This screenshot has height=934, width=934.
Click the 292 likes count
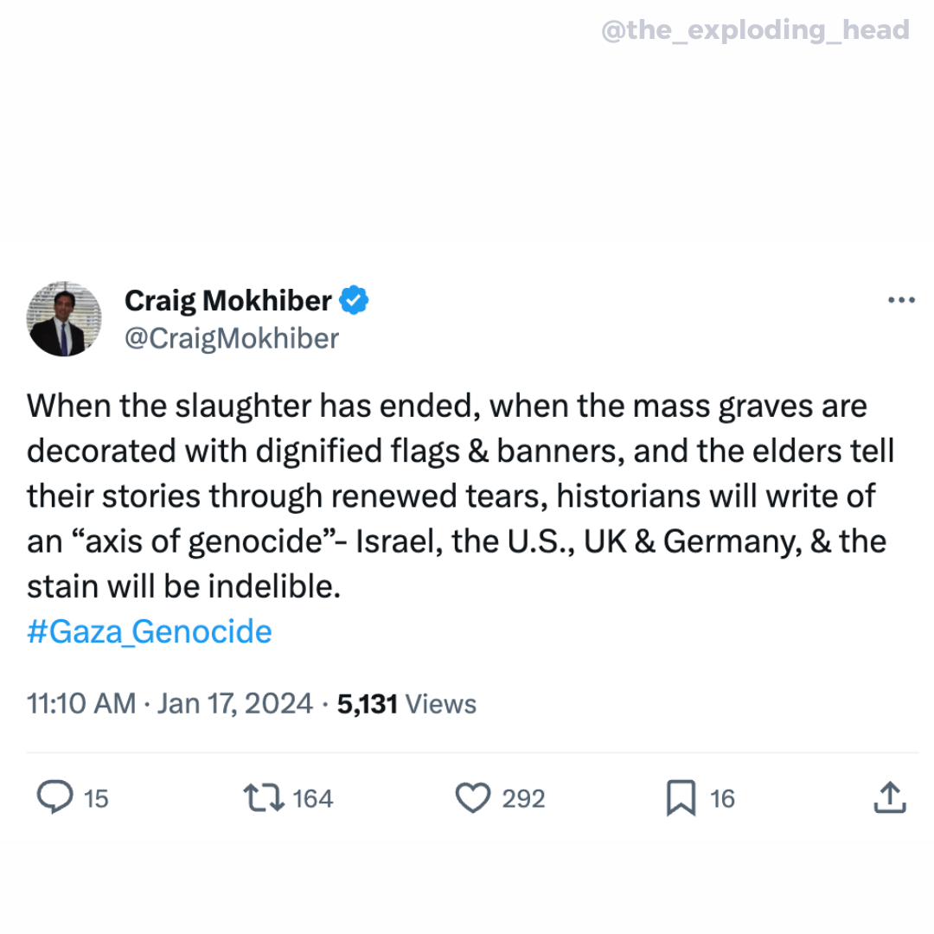point(523,798)
